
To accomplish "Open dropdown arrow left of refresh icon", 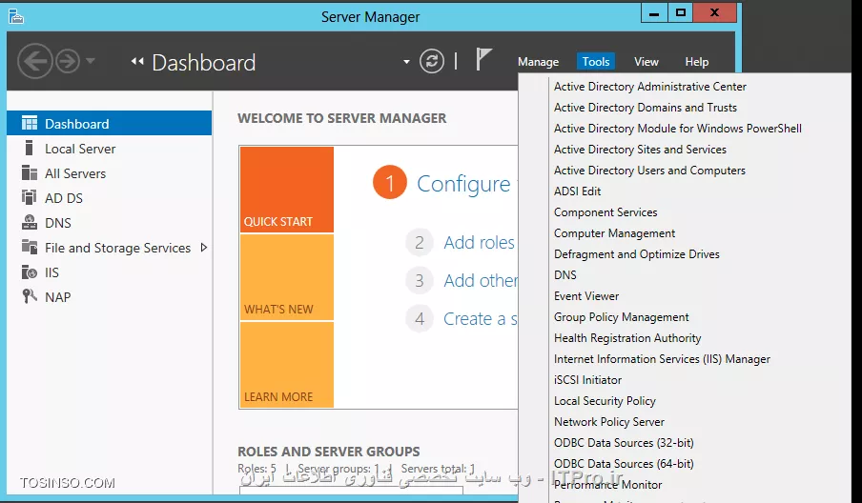I will pyautogui.click(x=406, y=62).
